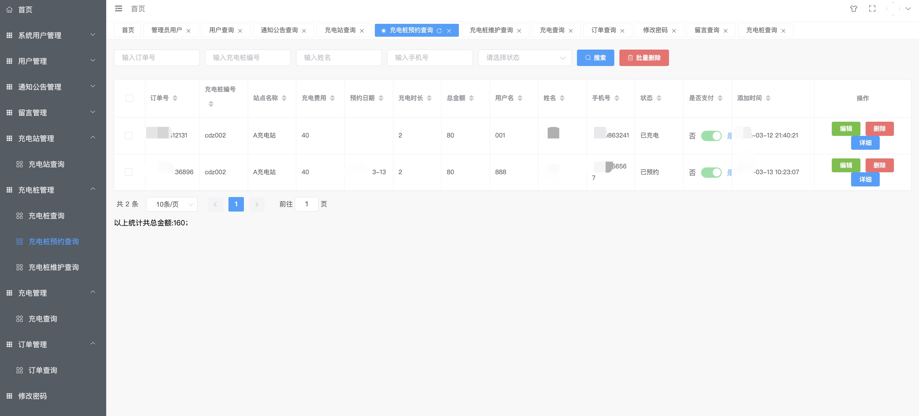Click 编辑 for user 001 row

click(846, 128)
